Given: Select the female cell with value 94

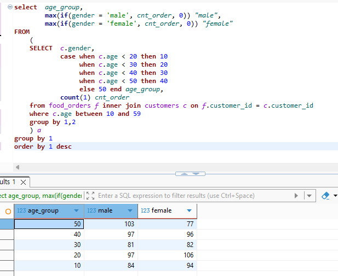Looking at the screenshot, I should (x=167, y=265).
